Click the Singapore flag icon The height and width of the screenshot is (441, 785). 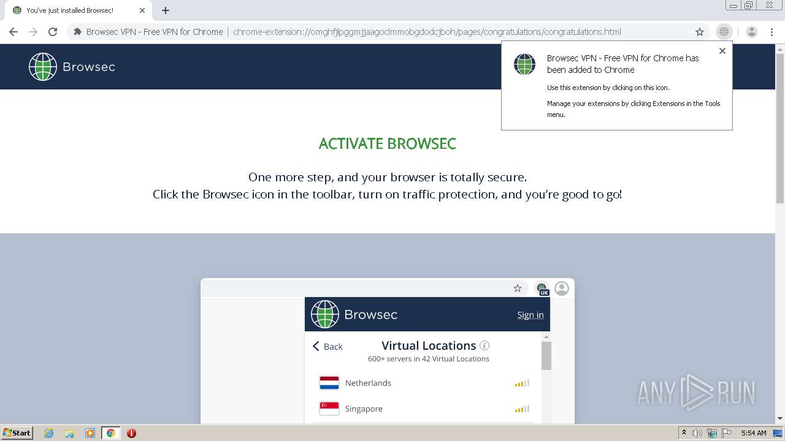[329, 409]
